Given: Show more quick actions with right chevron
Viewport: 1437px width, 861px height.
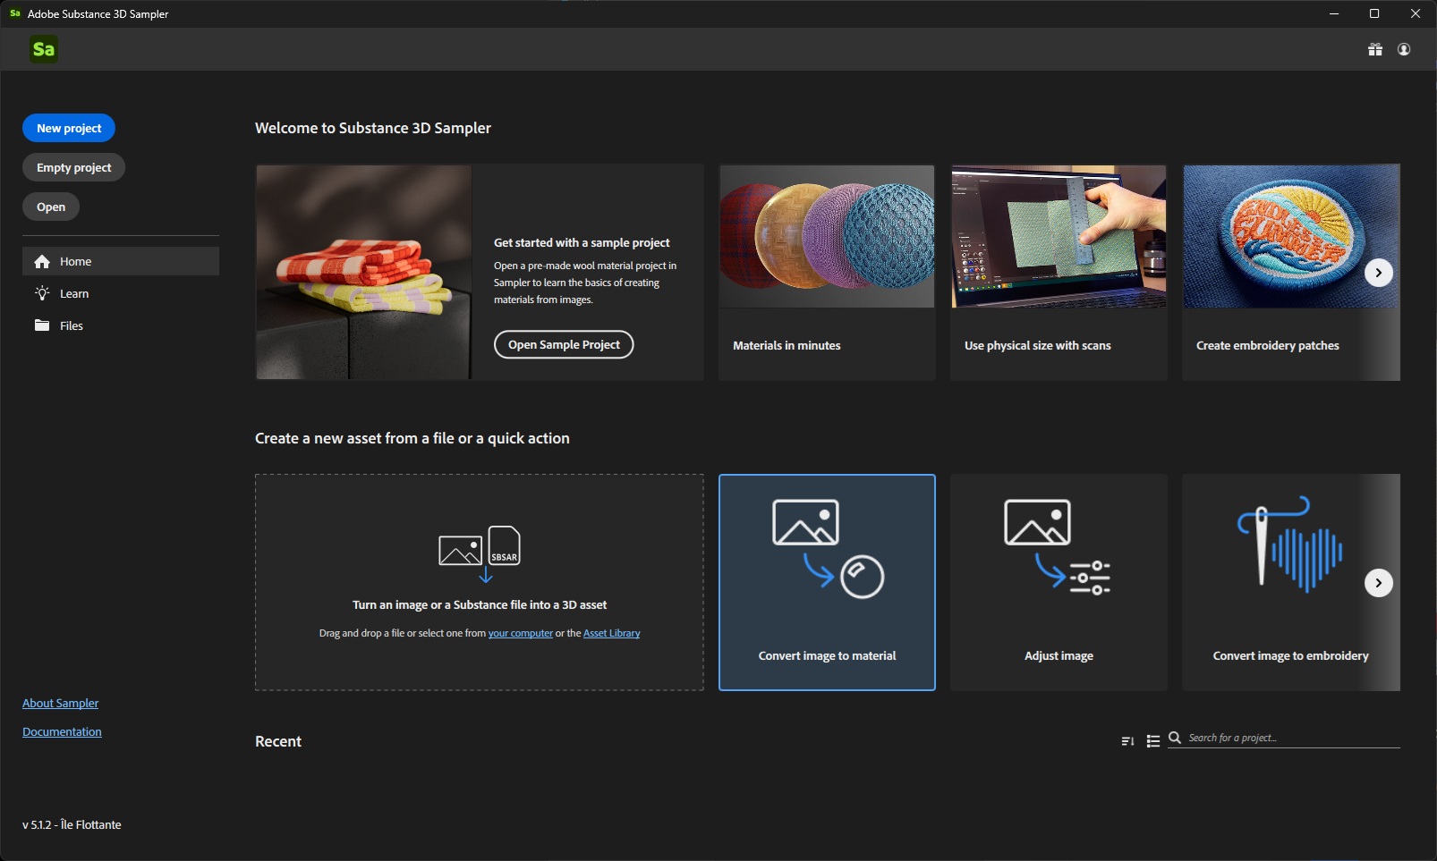Looking at the screenshot, I should (1378, 583).
